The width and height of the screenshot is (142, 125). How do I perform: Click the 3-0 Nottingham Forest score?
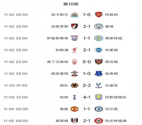click(x=87, y=62)
